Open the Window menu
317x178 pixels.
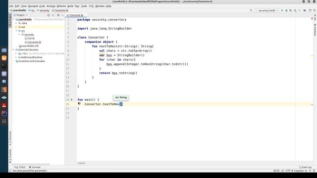click(100, 6)
